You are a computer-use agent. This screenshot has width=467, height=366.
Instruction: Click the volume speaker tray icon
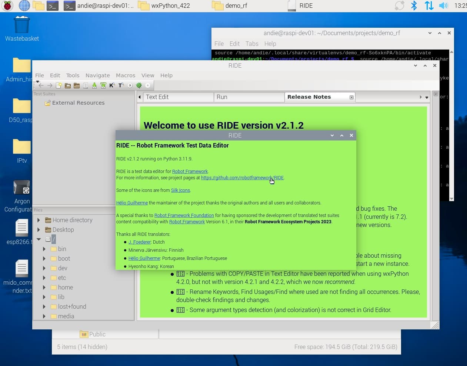click(443, 6)
